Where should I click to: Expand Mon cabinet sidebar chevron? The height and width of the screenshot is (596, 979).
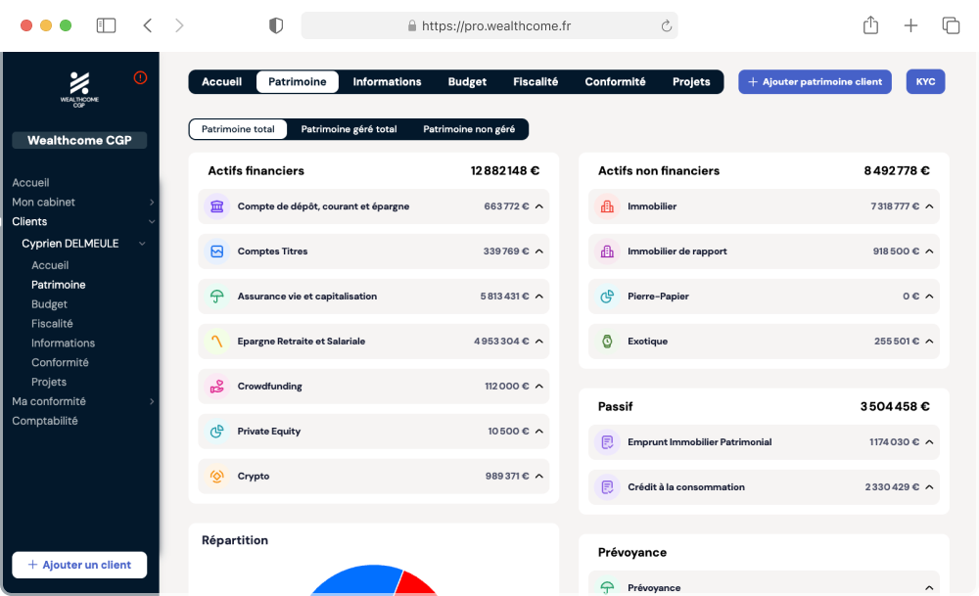coord(152,203)
